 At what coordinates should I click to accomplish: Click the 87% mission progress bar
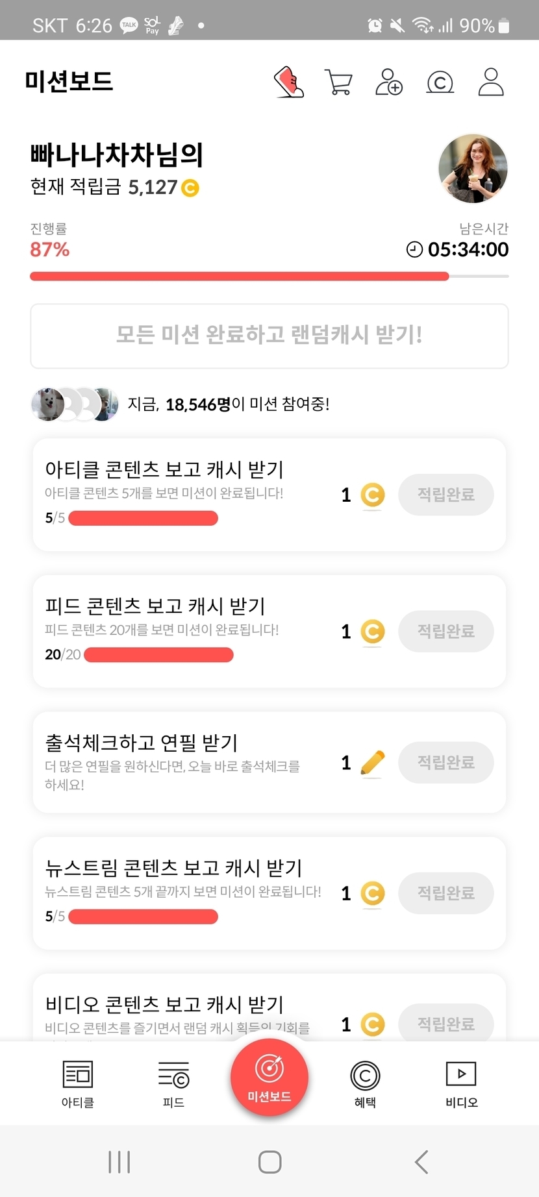pos(269,277)
